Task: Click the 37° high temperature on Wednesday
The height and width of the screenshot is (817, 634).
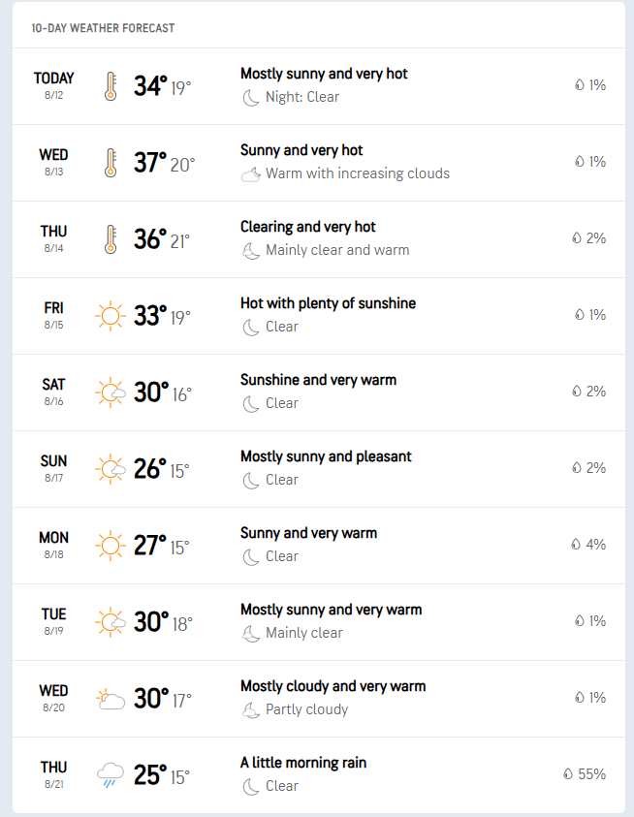Action: (x=150, y=162)
